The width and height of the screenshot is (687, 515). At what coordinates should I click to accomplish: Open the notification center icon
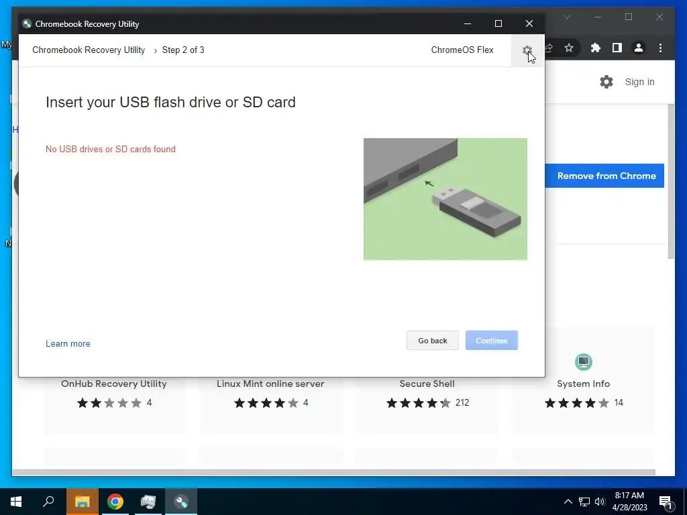[666, 502]
